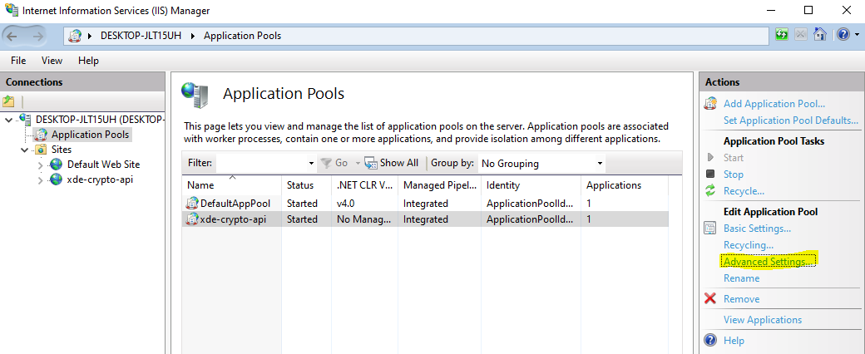Select Default Web Site label in tree
This screenshot has width=865, height=354.
point(104,165)
